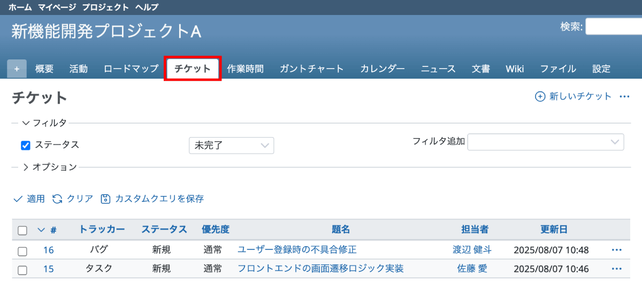Switch to the ガントチャート tab
This screenshot has width=642, height=281.
pos(311,69)
